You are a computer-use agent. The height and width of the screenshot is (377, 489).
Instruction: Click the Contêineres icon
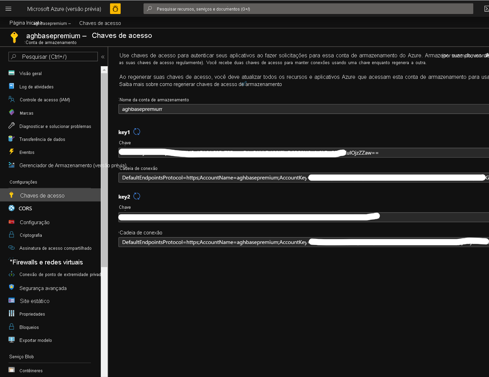(x=12, y=370)
